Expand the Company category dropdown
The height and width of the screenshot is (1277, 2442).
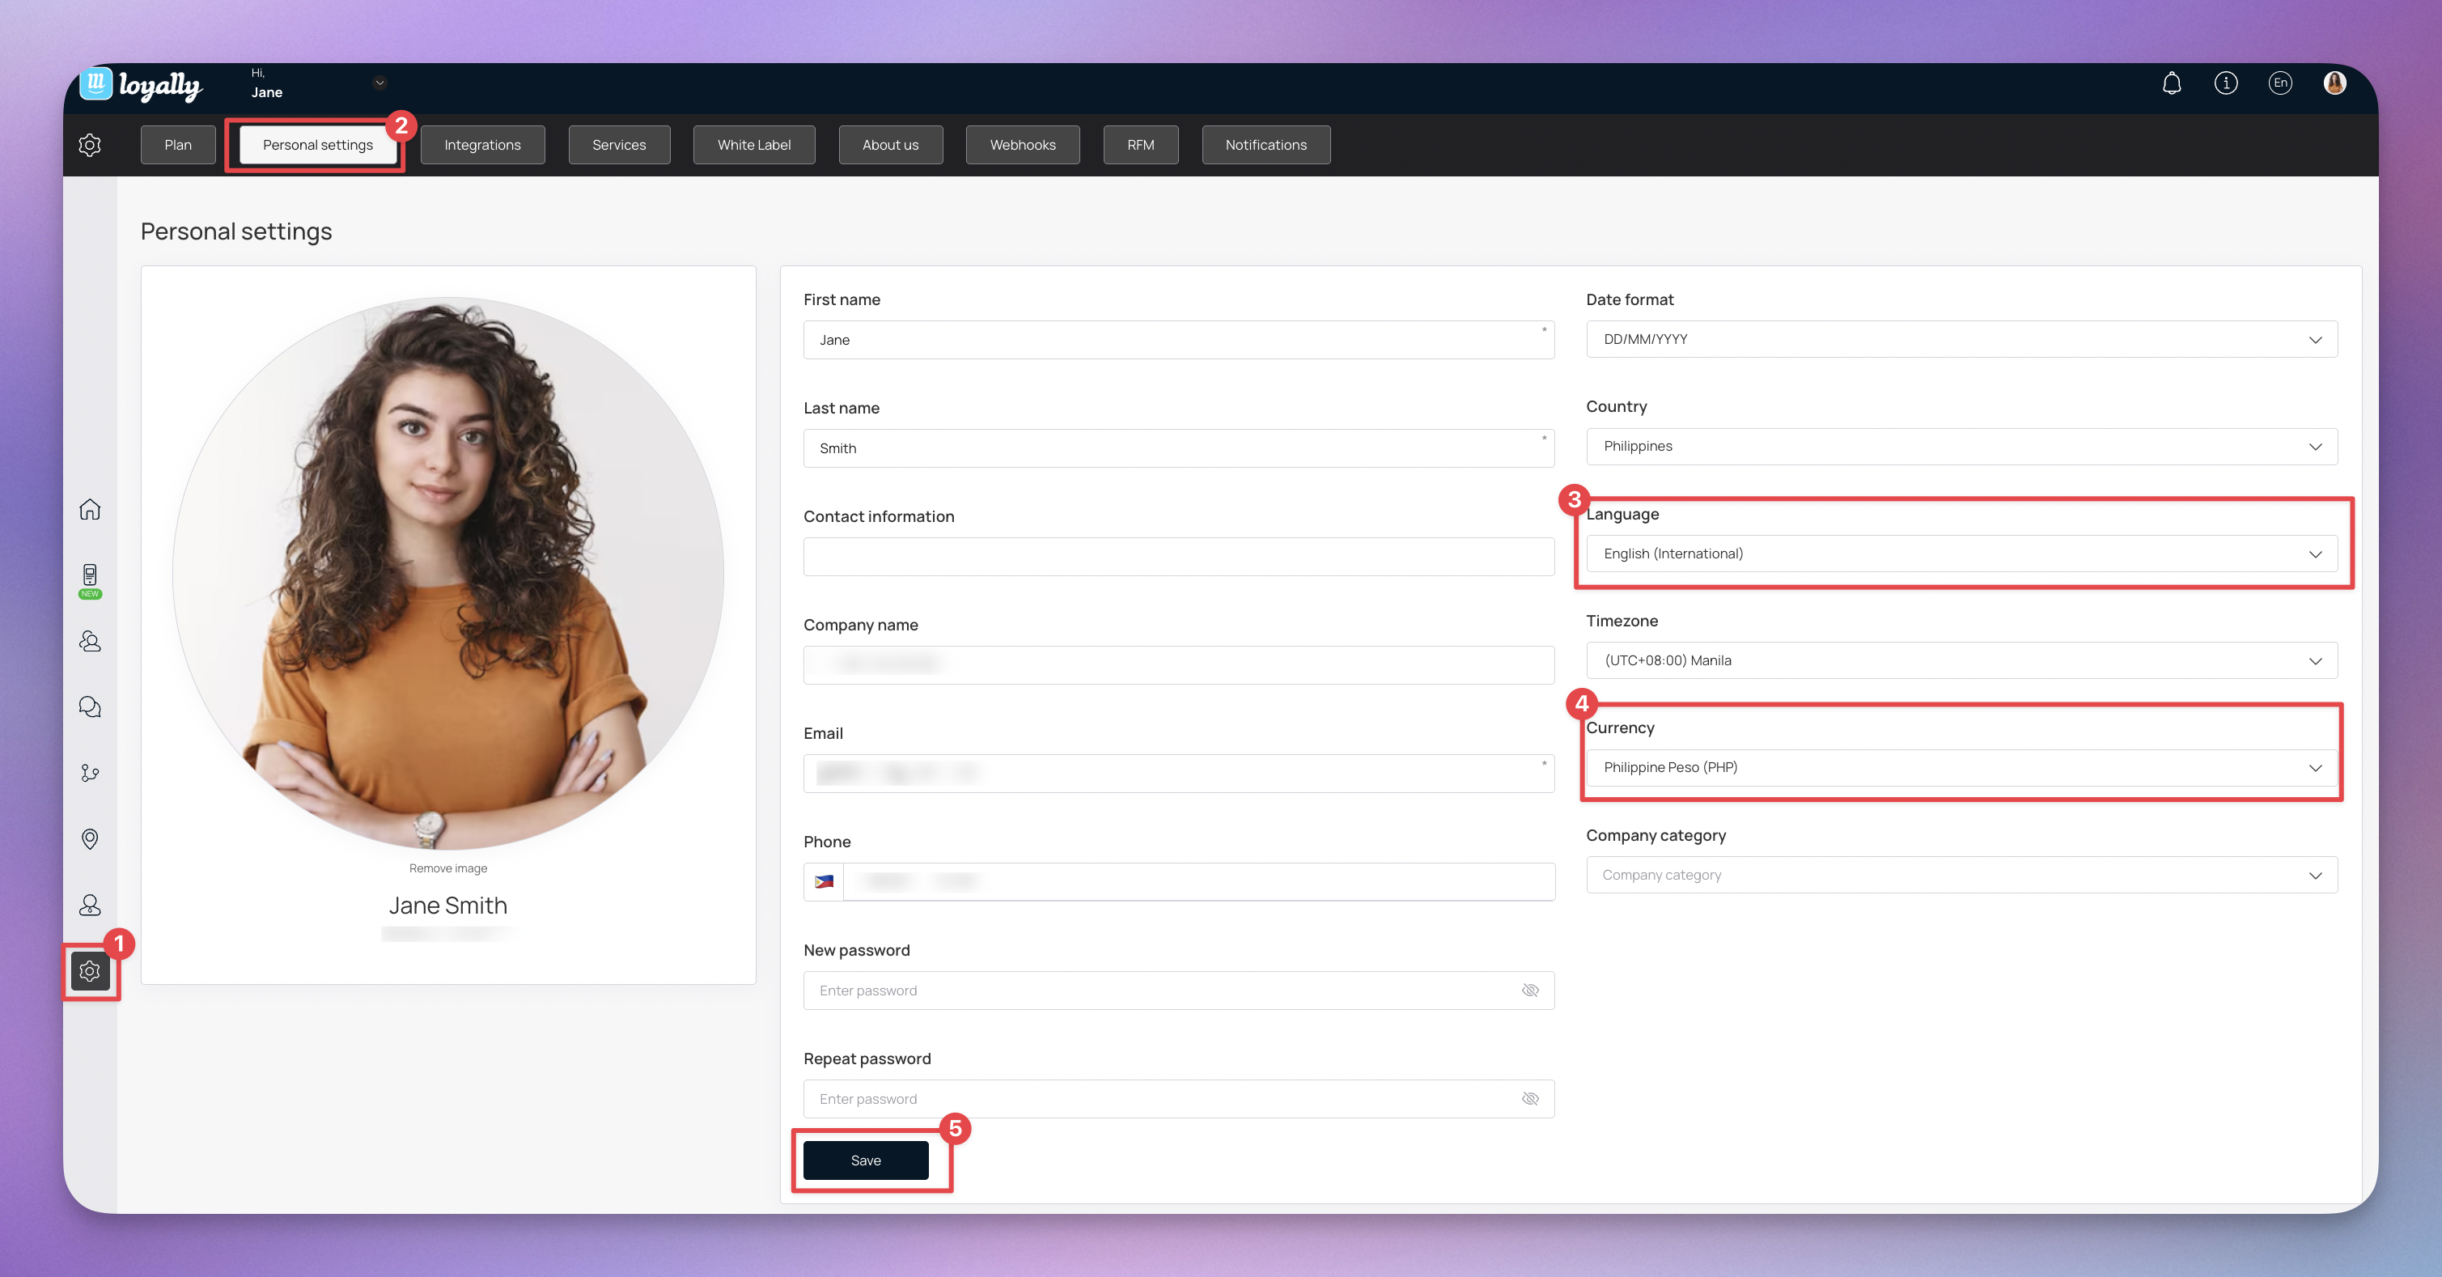(x=1961, y=875)
